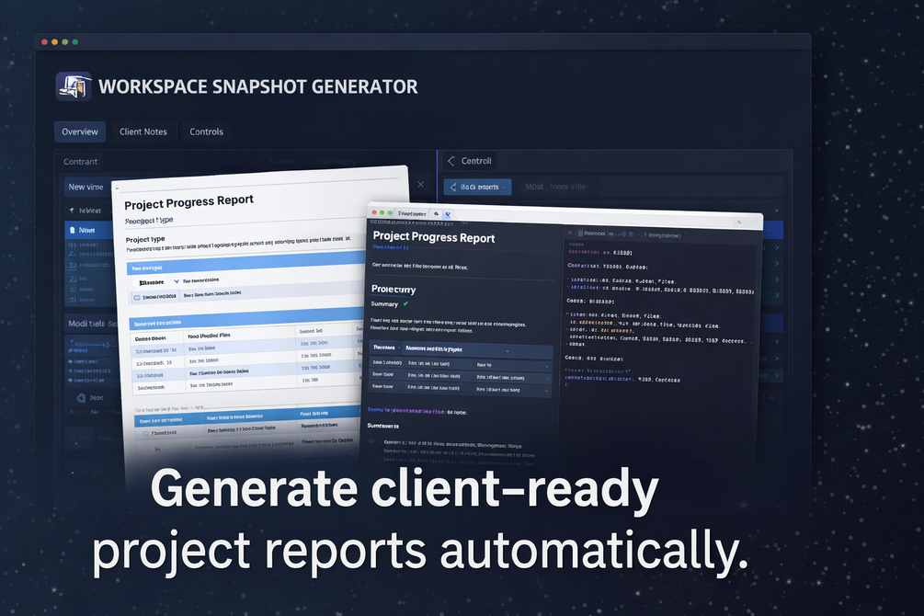
Task: Click the Workspace Snapshot Generator logo icon
Action: pos(74,86)
